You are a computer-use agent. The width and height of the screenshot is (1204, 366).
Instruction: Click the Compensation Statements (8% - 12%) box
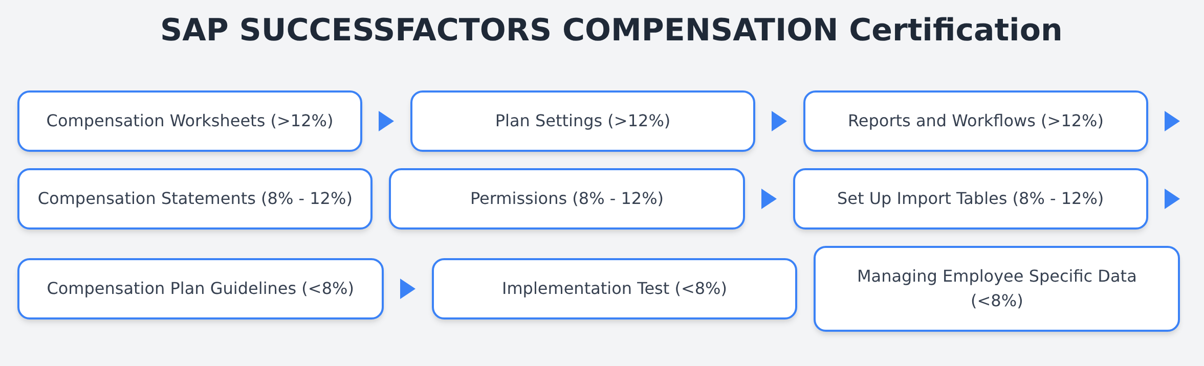[195, 199]
